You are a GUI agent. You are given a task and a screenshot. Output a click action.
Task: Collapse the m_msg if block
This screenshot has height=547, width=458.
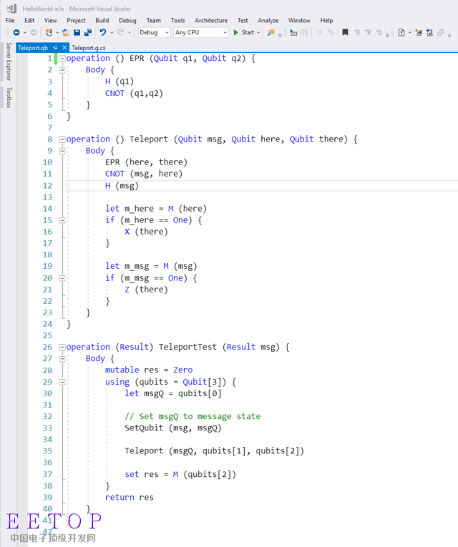click(62, 278)
